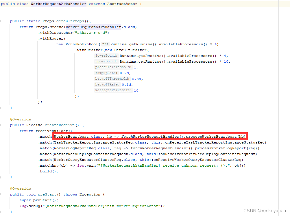Click the backoffRate: parameter hint
Image resolution: width=290 pixels, height=216 pixels.
[x=107, y=84]
